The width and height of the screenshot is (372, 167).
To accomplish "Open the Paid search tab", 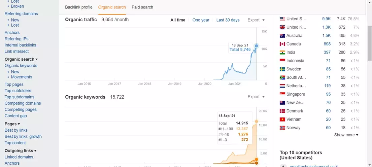I will [x=142, y=7].
